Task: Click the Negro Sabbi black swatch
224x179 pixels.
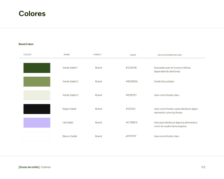Action: pyautogui.click(x=37, y=109)
